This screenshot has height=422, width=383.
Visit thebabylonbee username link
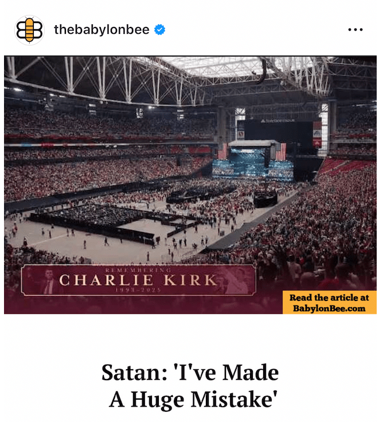101,30
